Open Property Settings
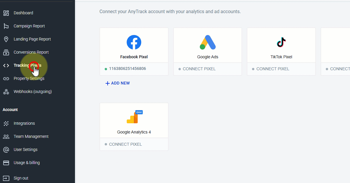The width and height of the screenshot is (350, 183). (29, 78)
